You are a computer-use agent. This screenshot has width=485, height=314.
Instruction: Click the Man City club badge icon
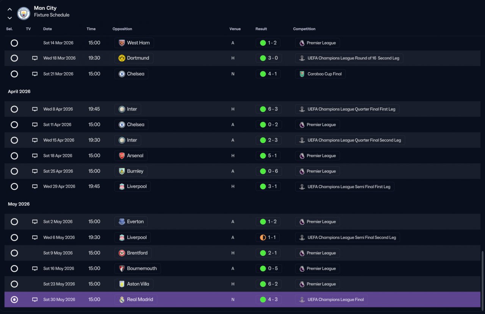pos(24,14)
